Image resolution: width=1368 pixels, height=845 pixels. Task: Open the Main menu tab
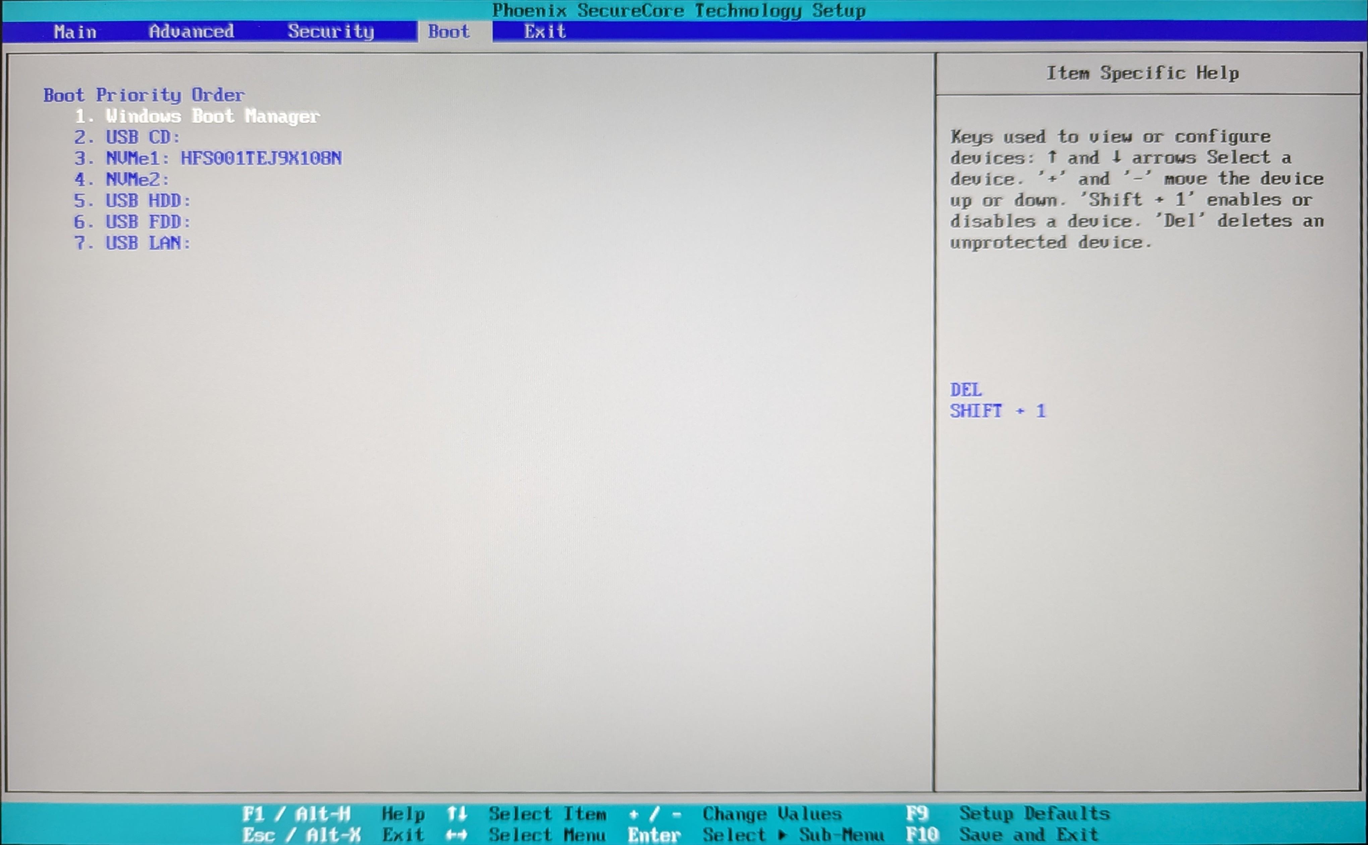point(75,32)
